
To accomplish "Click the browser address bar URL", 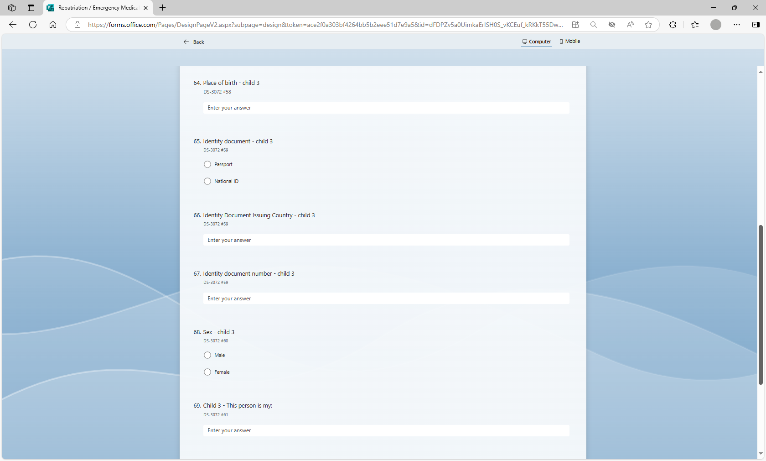I will (x=325, y=25).
